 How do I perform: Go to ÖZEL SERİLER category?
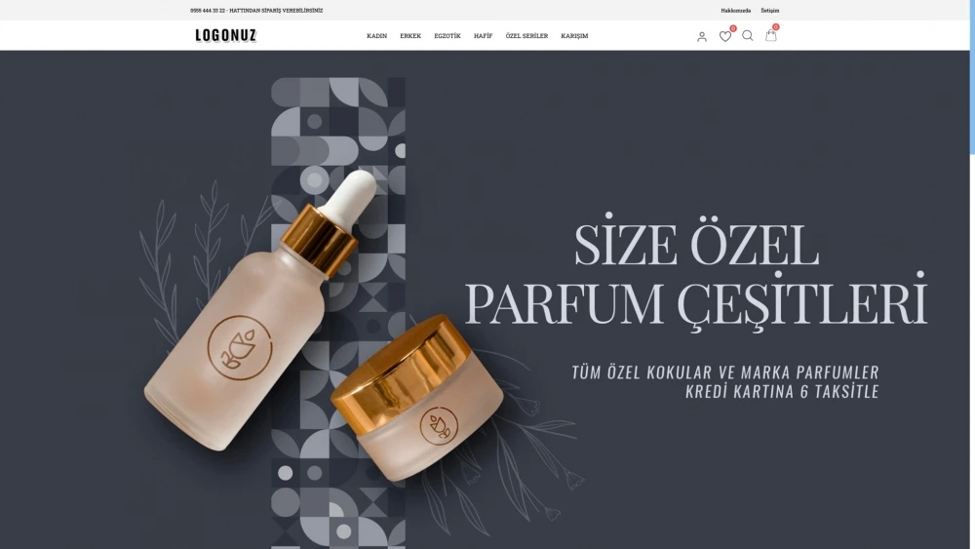[x=526, y=36]
